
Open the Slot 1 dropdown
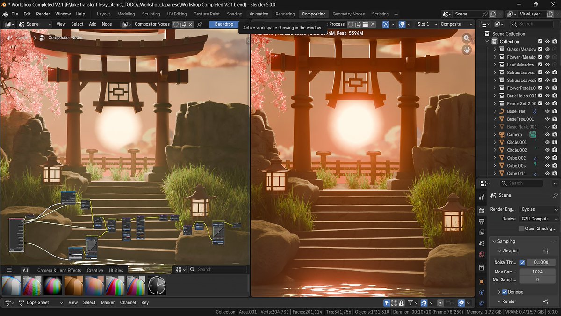coord(426,24)
